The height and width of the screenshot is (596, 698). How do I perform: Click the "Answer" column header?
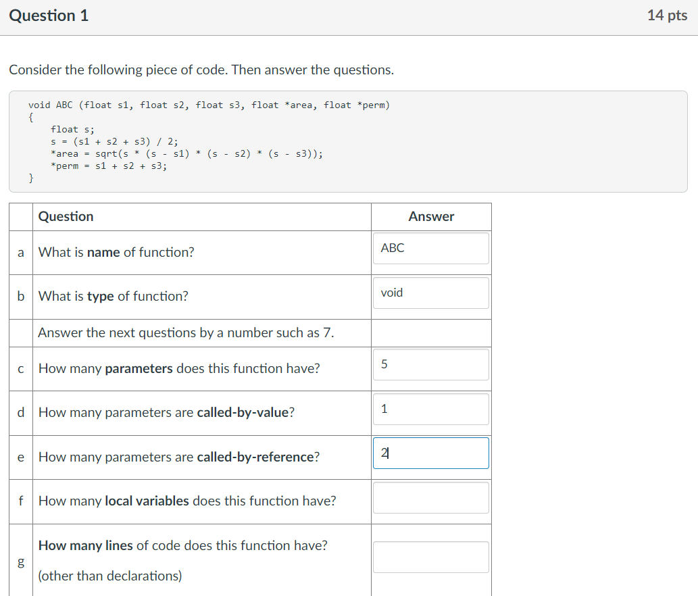pos(431,216)
